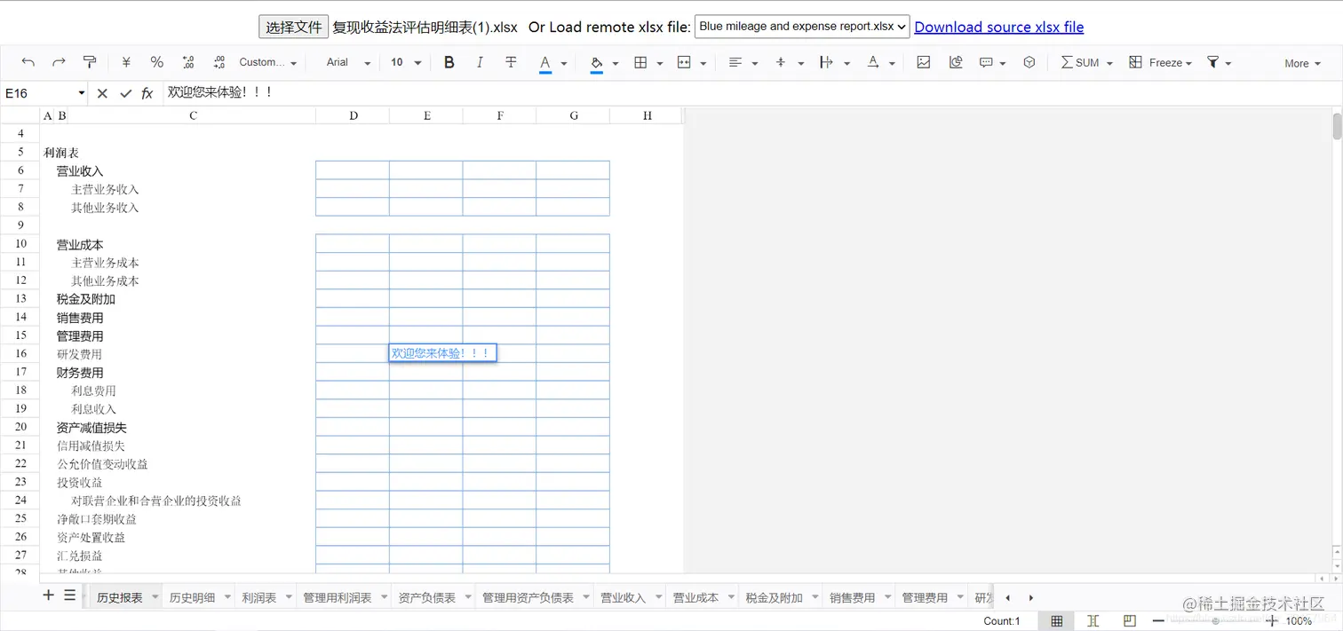The width and height of the screenshot is (1343, 631).
Task: Add a new sheet with the plus button
Action: pyautogui.click(x=48, y=596)
